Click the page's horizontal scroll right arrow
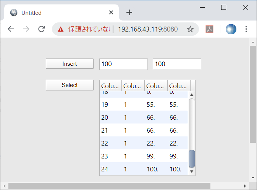257x190 pixels. coord(245,186)
